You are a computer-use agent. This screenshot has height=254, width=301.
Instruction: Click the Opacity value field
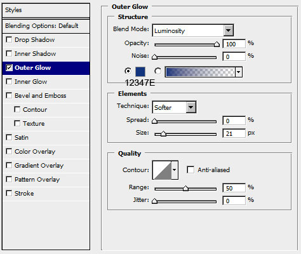coord(234,44)
